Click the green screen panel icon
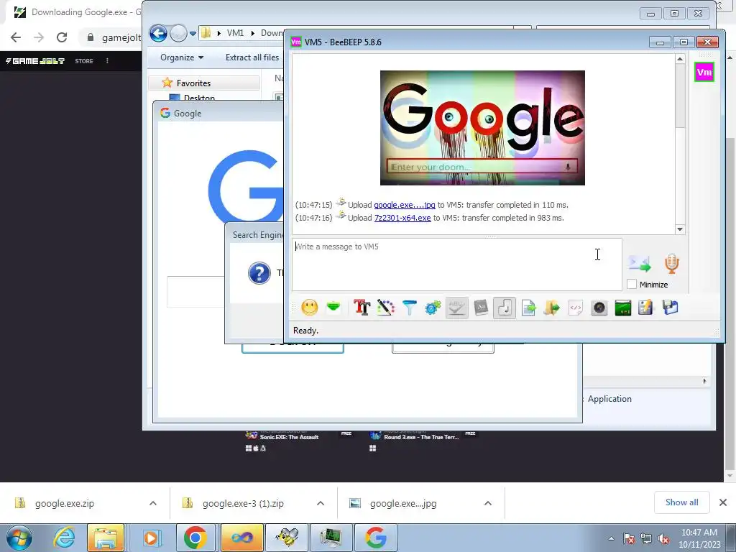Image resolution: width=736 pixels, height=552 pixels. 623,308
